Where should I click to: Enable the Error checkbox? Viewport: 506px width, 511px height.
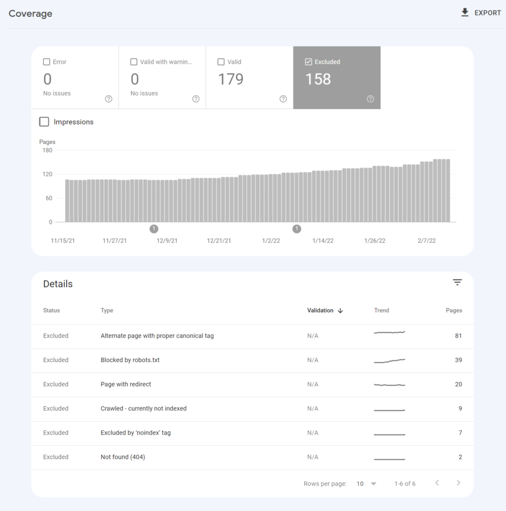pos(46,62)
